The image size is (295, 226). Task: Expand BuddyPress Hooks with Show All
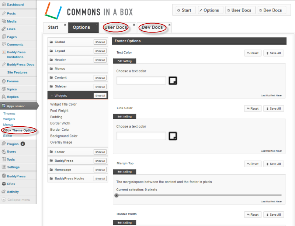pyautogui.click(x=100, y=178)
